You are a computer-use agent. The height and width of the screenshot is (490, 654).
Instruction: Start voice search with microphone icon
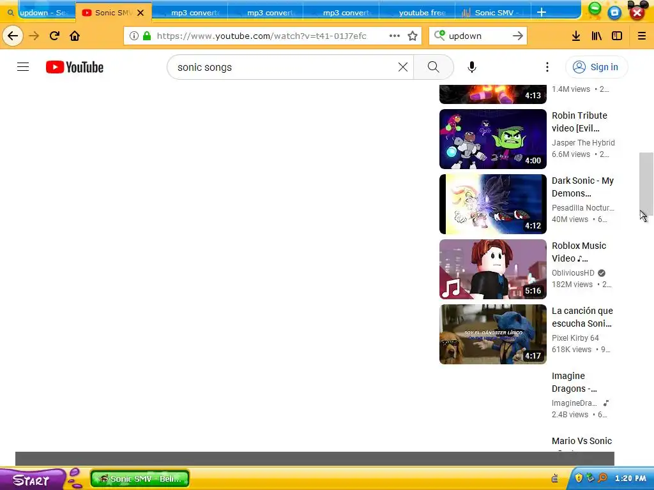click(x=472, y=67)
